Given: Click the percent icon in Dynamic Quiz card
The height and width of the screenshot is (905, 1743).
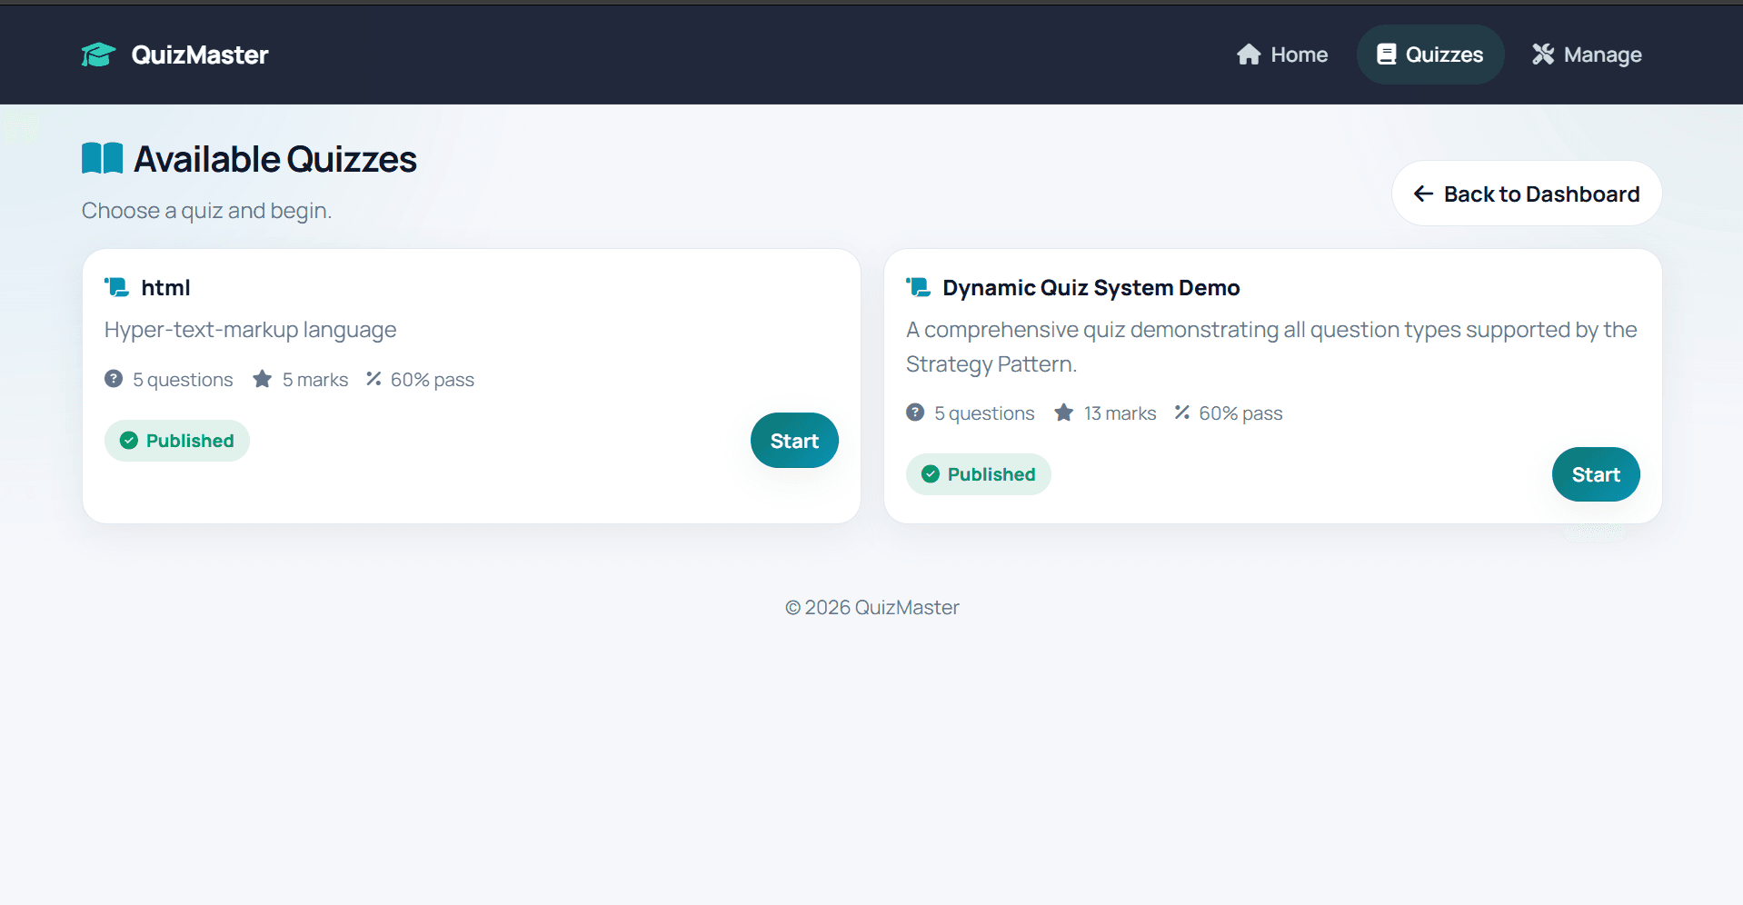Looking at the screenshot, I should pyautogui.click(x=1182, y=413).
